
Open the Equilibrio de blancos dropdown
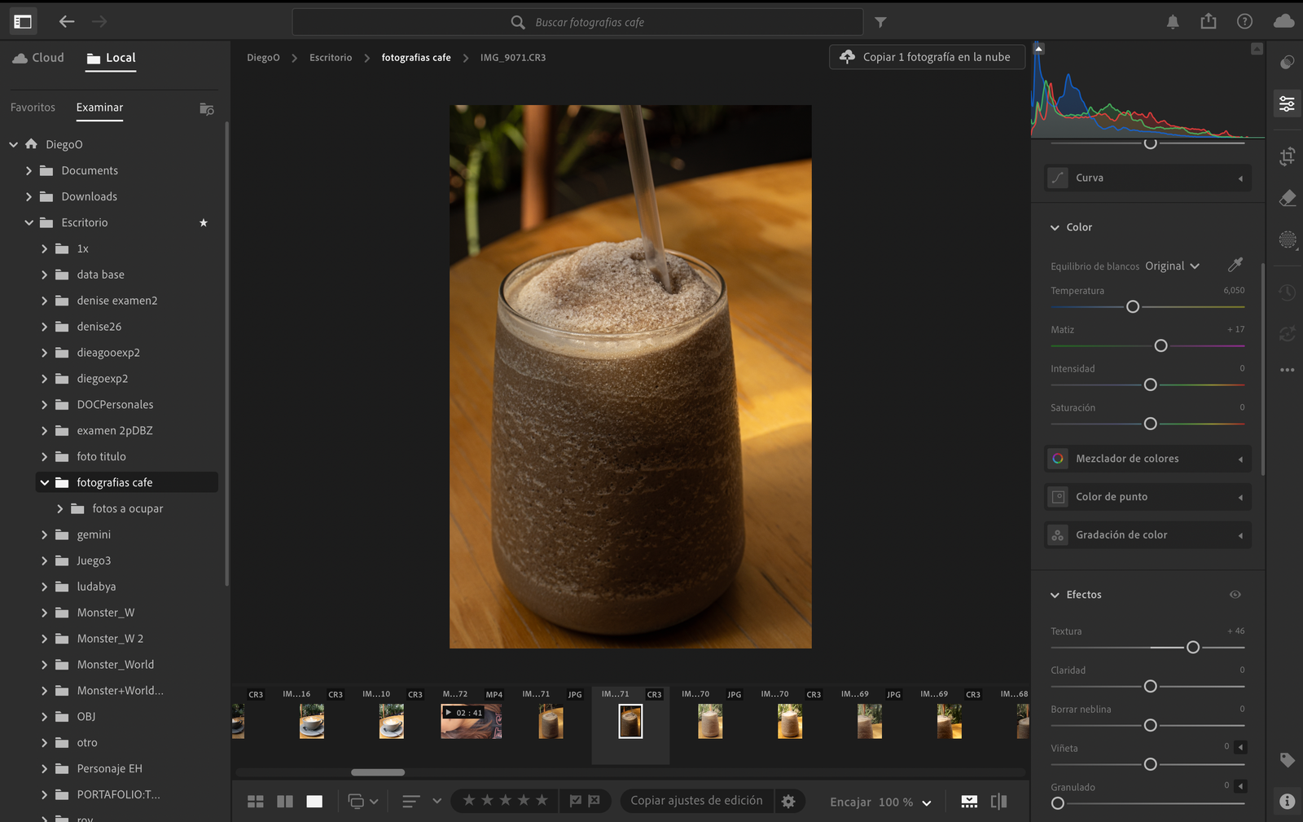pyautogui.click(x=1172, y=266)
